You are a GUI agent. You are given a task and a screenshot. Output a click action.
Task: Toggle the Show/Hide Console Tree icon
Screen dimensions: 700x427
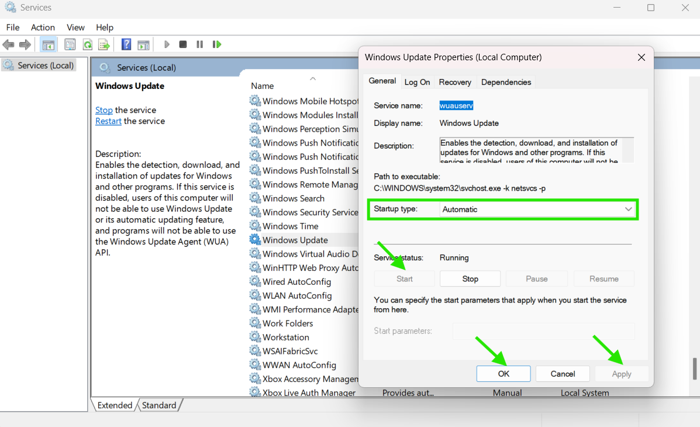point(48,44)
